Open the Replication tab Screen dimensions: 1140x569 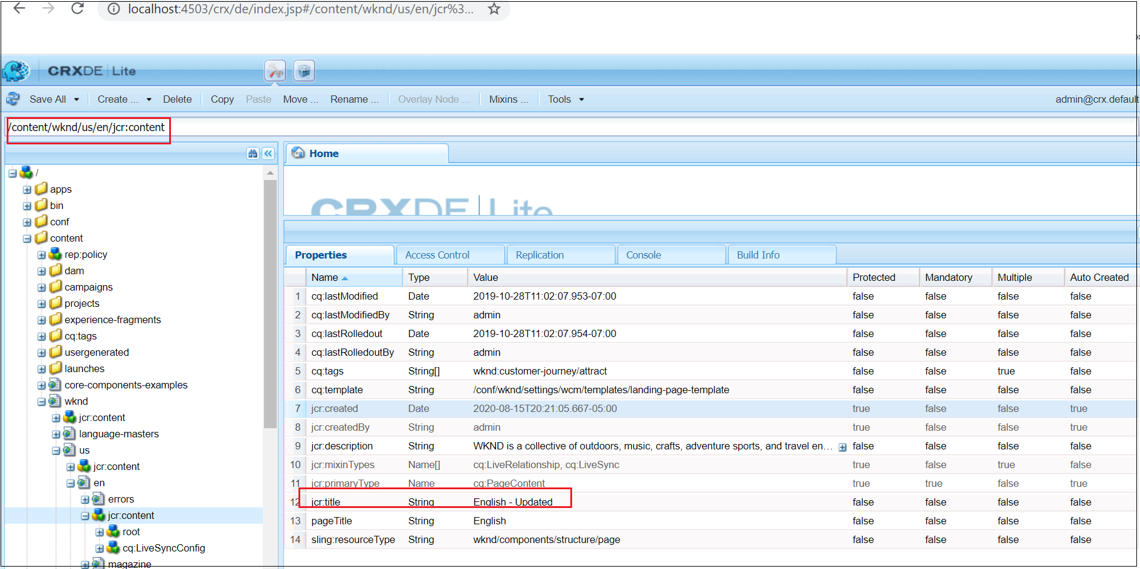(561, 255)
